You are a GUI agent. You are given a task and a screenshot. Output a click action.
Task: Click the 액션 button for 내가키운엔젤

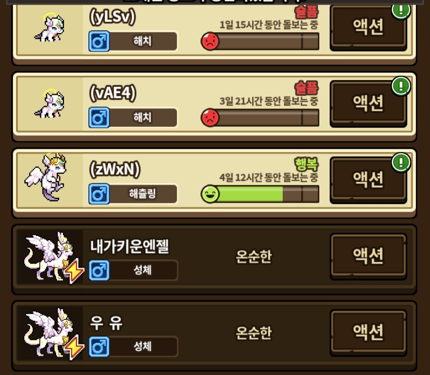point(368,256)
